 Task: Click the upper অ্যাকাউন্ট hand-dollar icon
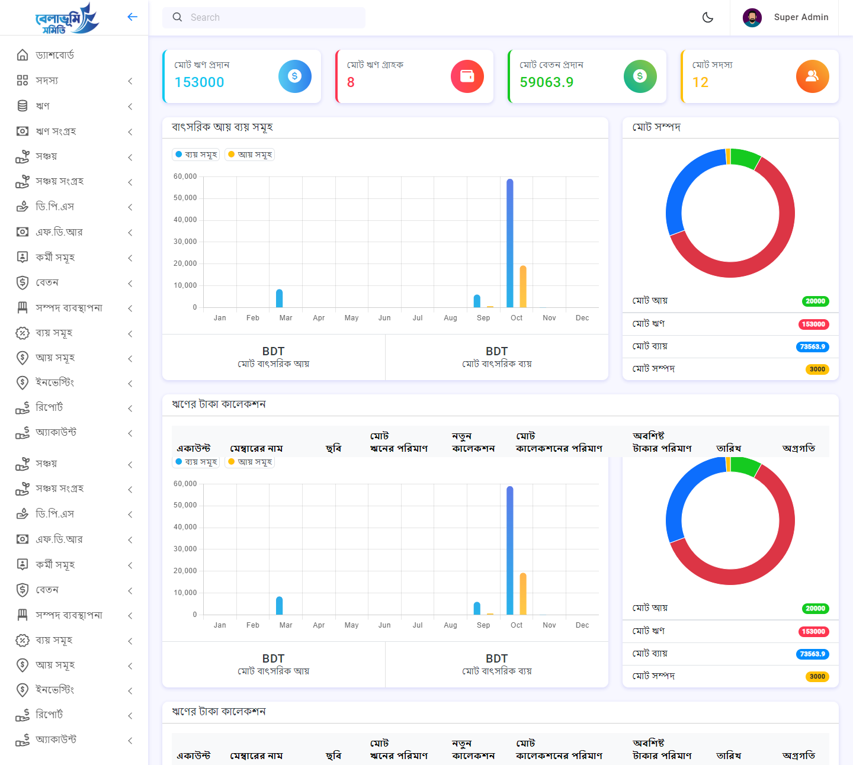click(23, 432)
